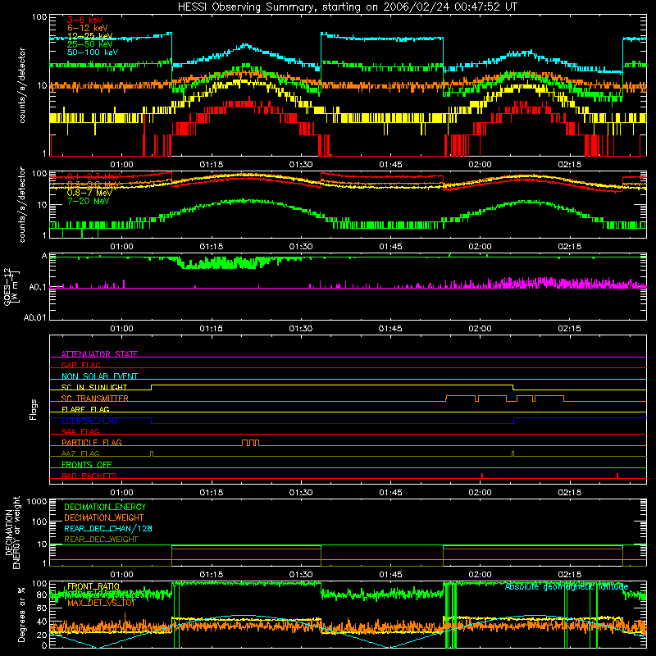Click the first SC_TRANSMITTER raised pulse segment
Image resolution: width=656 pixels, height=656 pixels.
[x=461, y=399]
